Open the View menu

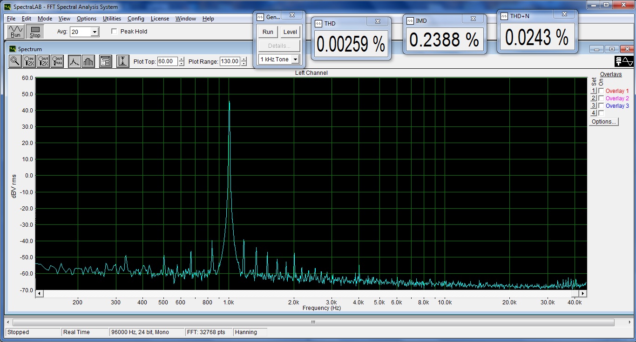coord(65,19)
